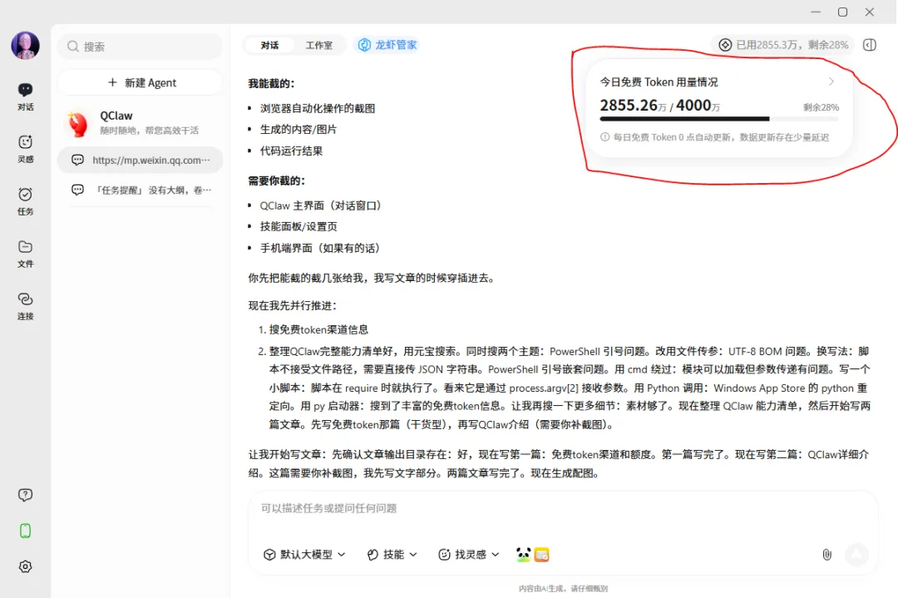Viewport: 898px width, 598px height.
Task: Open the help question-mark icon
Action: [25, 495]
